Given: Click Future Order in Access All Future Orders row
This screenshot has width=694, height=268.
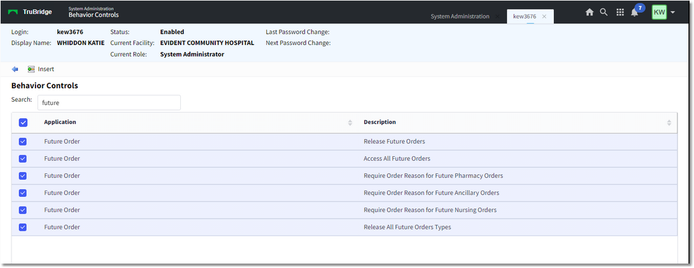Looking at the screenshot, I should tap(62, 159).
